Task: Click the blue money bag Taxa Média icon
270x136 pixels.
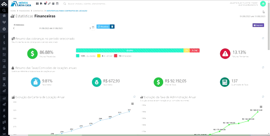Action: (x=36, y=82)
